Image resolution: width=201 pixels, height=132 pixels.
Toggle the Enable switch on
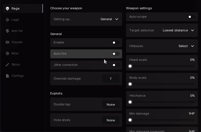point(116,43)
